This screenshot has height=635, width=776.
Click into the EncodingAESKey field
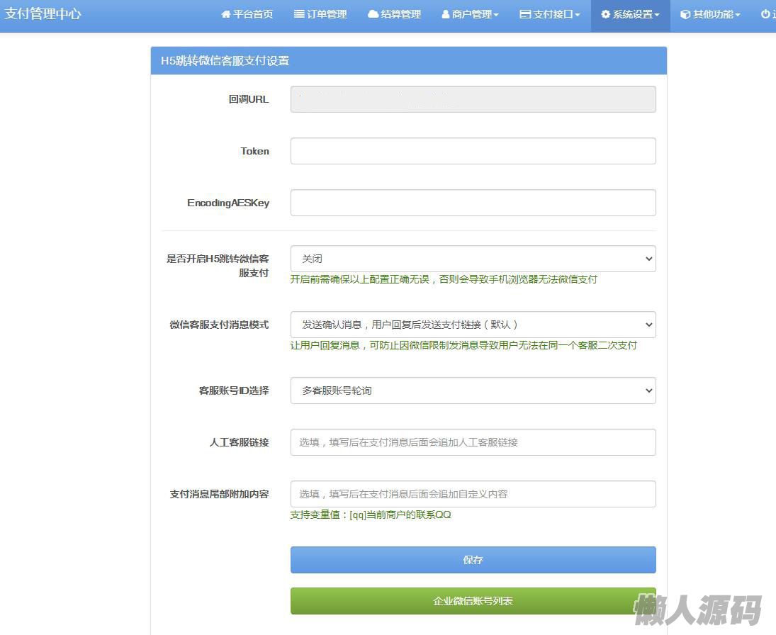click(473, 203)
